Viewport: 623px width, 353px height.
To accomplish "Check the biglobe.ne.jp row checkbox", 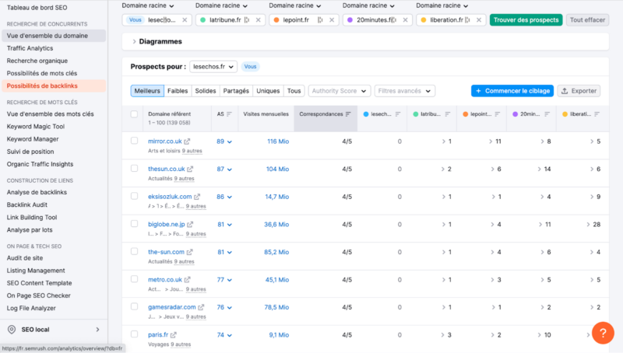I will 134,224.
